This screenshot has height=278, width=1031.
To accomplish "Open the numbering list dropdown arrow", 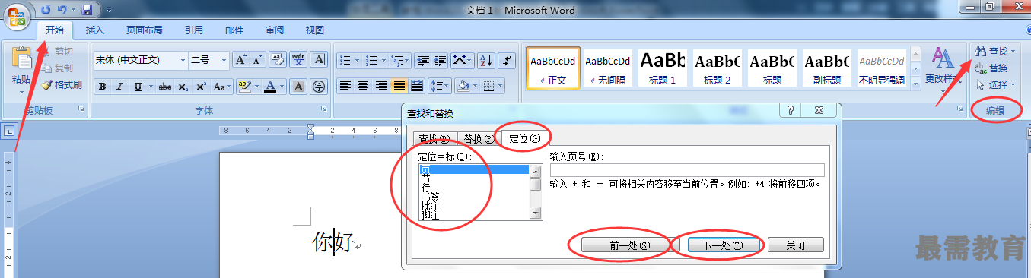I will [383, 60].
